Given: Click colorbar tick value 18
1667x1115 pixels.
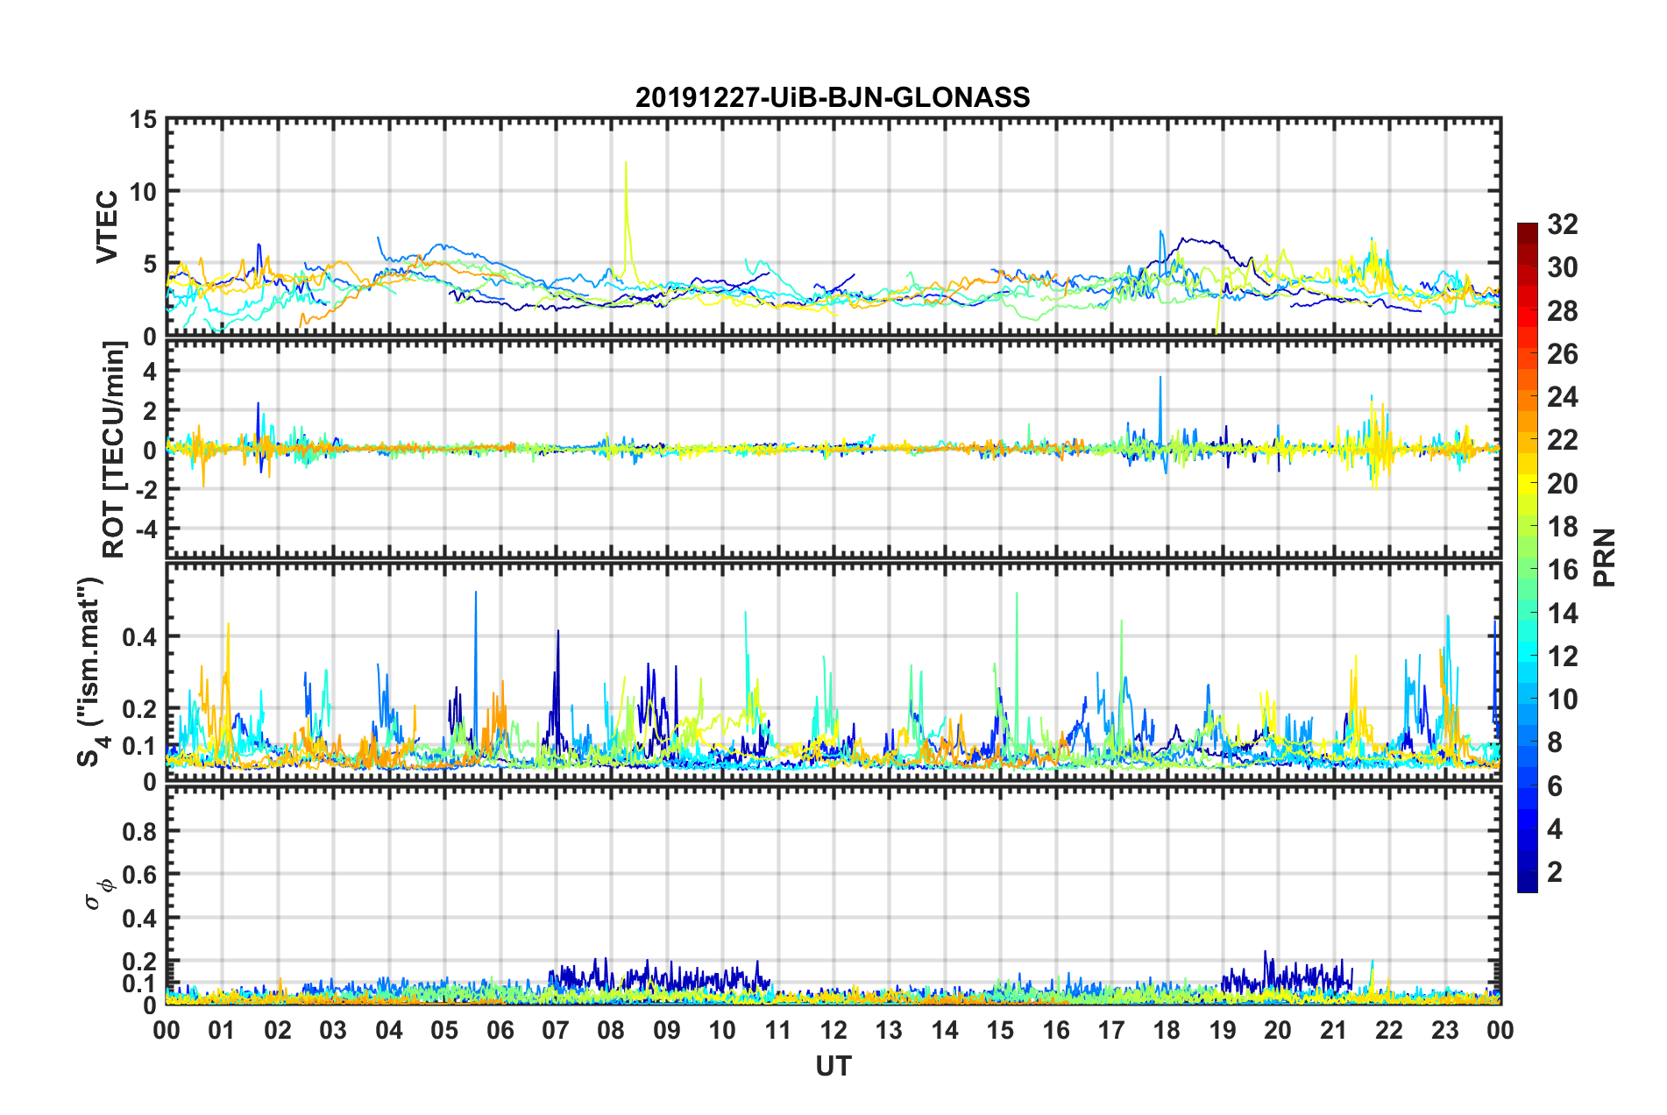Looking at the screenshot, I should 1562,527.
